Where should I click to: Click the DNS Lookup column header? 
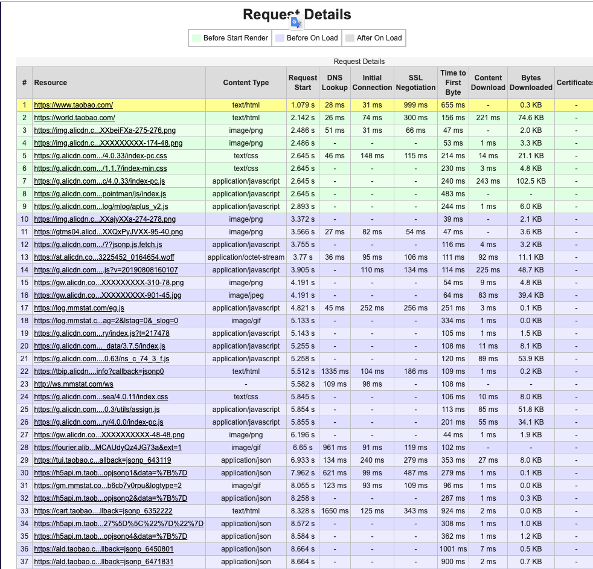click(x=335, y=83)
